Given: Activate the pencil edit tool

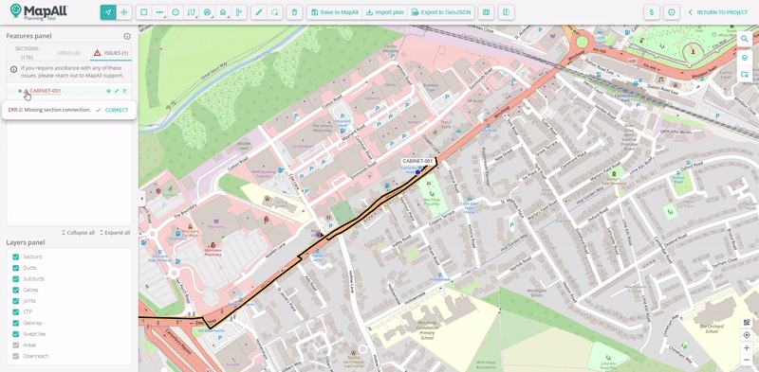Looking at the screenshot, I should pyautogui.click(x=259, y=12).
